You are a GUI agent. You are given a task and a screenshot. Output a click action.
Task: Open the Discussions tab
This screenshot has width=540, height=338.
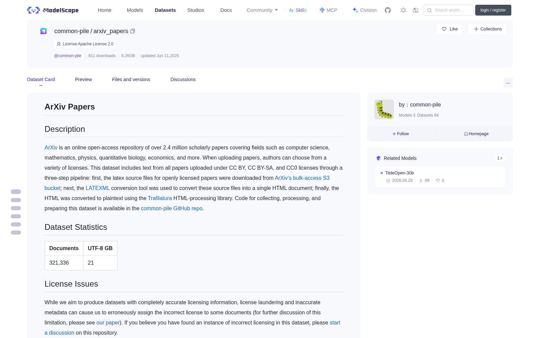183,79
